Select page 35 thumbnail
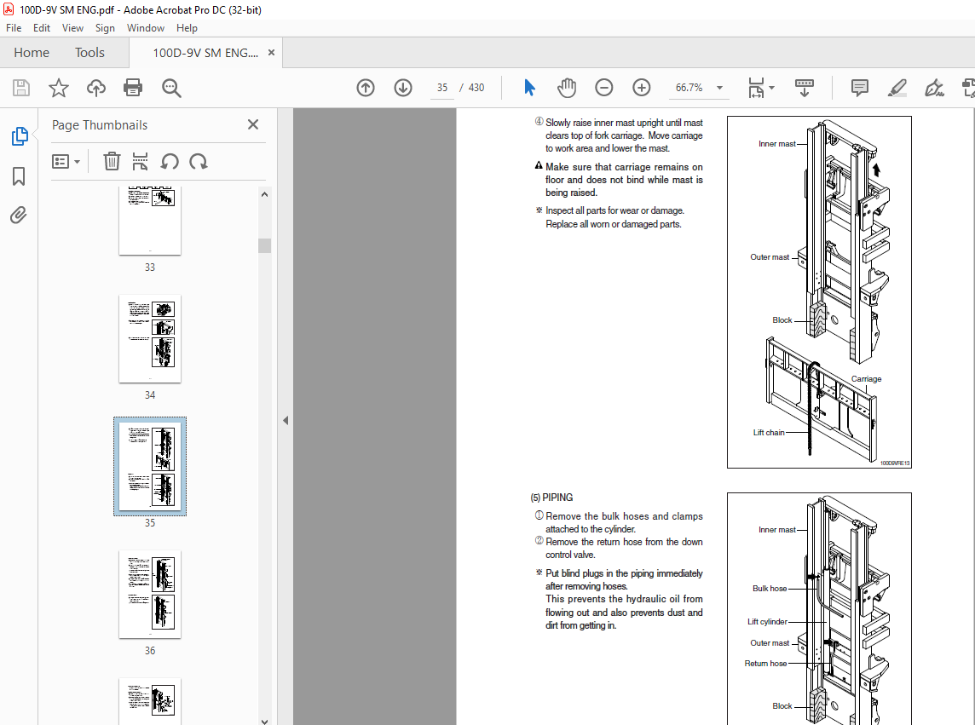 click(150, 466)
